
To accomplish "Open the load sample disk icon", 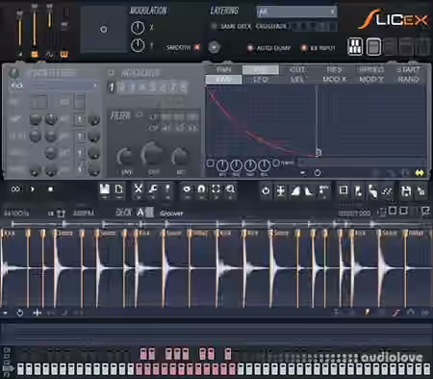I will [x=105, y=189].
